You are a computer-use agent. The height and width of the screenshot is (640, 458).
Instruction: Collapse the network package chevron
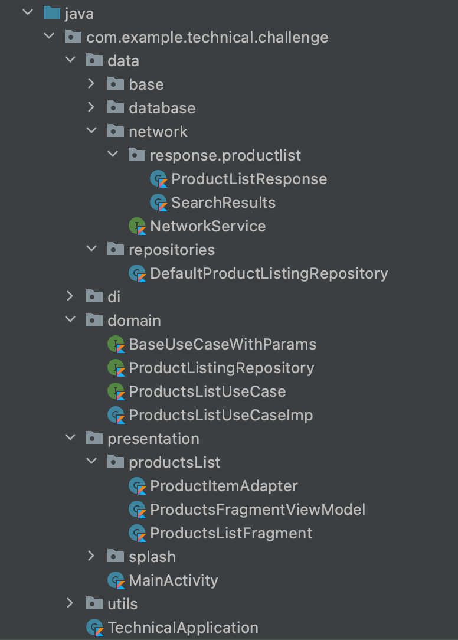pyautogui.click(x=91, y=130)
